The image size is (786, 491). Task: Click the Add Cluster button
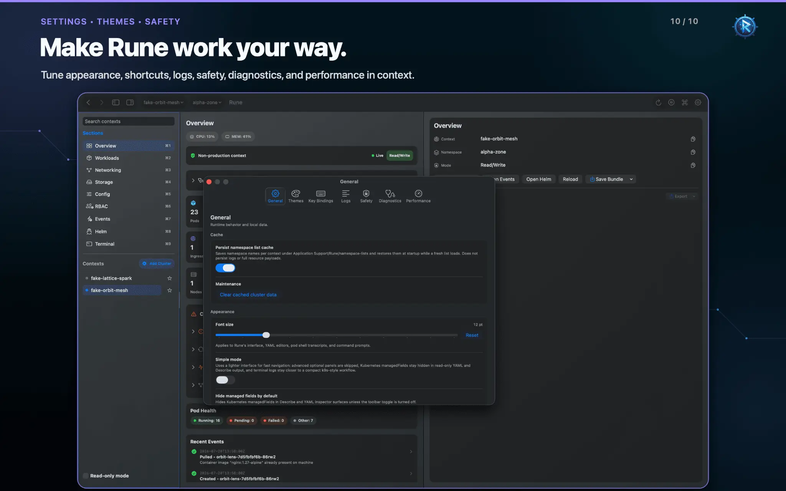click(157, 264)
